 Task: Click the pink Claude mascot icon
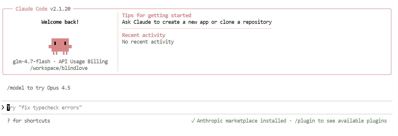point(60,46)
